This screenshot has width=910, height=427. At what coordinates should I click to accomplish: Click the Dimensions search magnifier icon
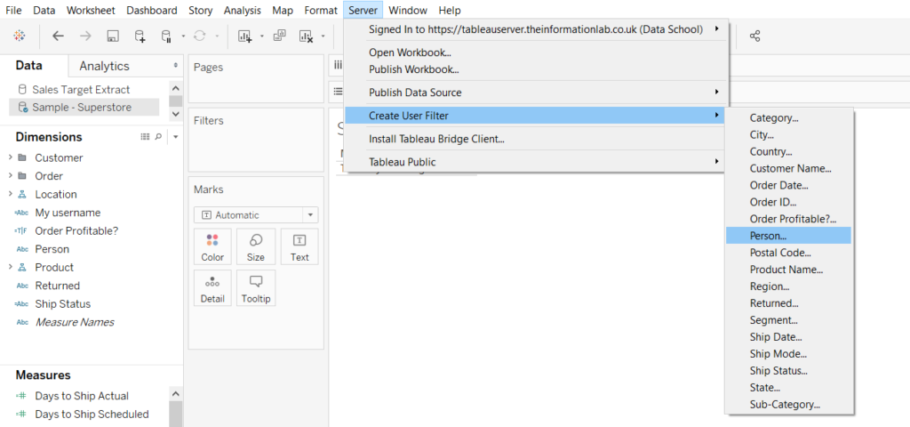pos(159,137)
